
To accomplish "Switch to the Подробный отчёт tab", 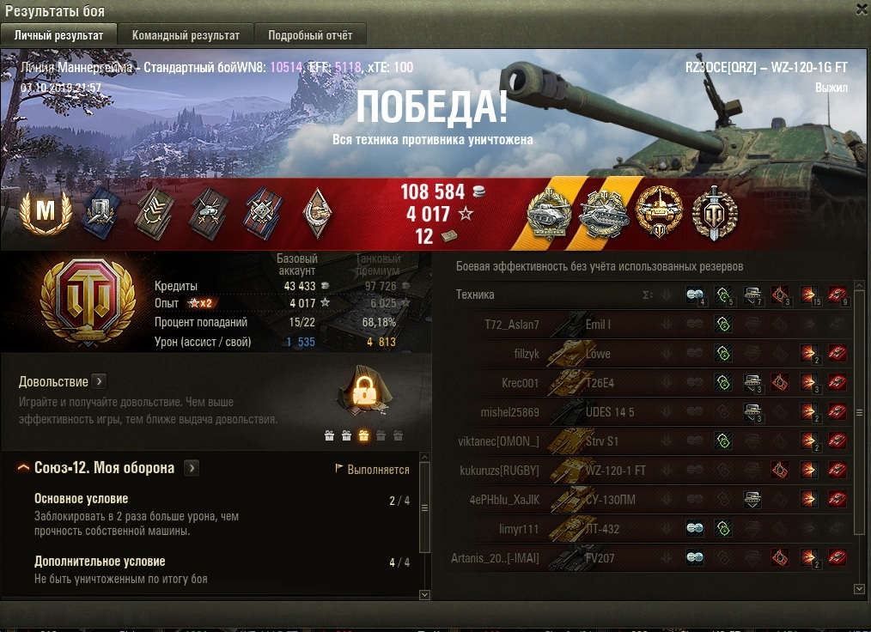I will [x=310, y=35].
